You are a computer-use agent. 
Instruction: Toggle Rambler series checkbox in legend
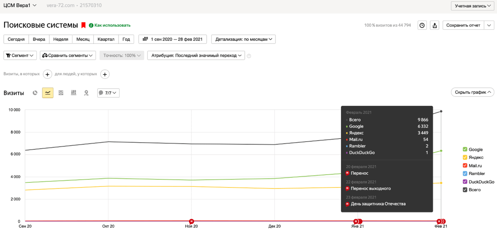tap(465, 173)
